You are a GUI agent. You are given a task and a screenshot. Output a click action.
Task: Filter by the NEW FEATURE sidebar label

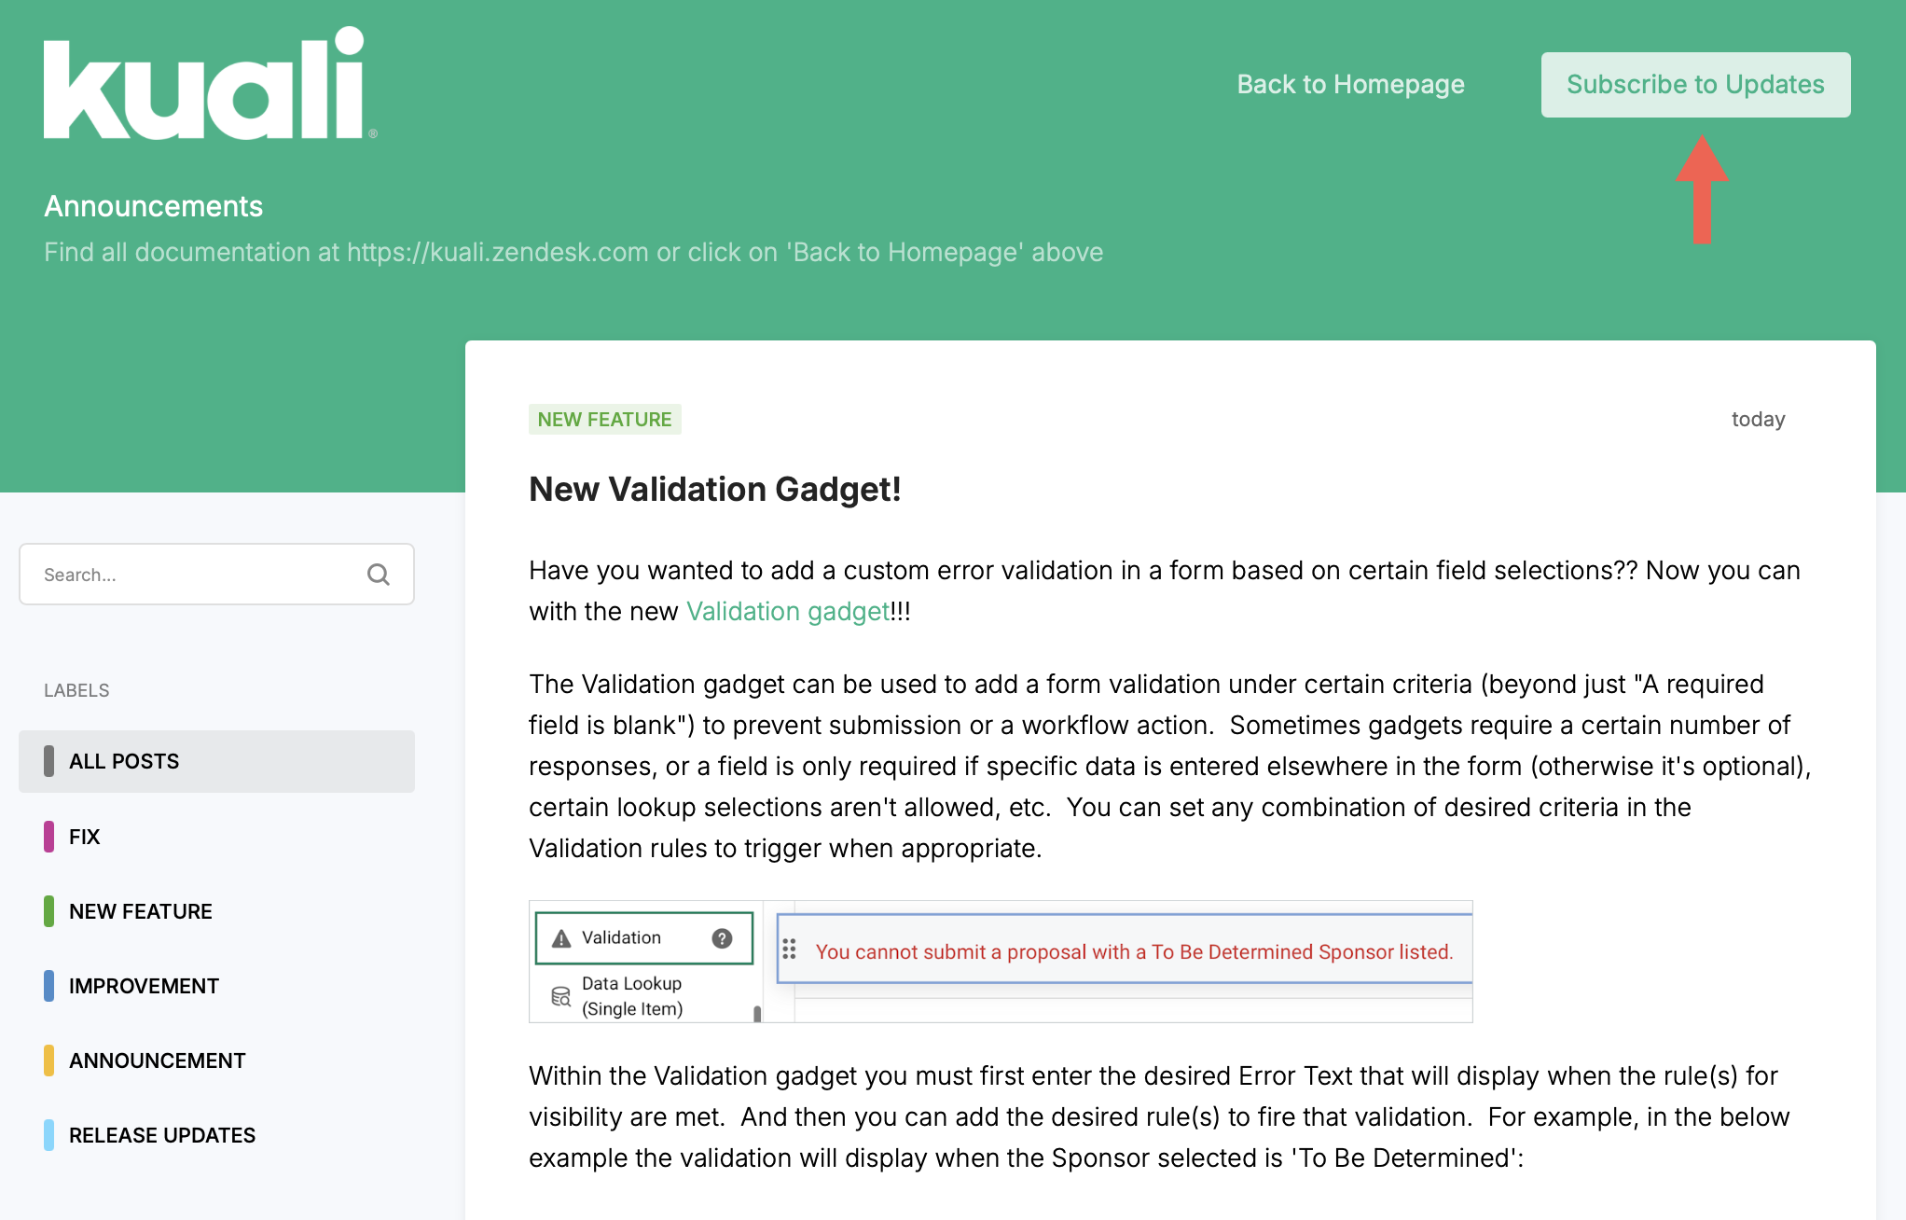coord(140,911)
